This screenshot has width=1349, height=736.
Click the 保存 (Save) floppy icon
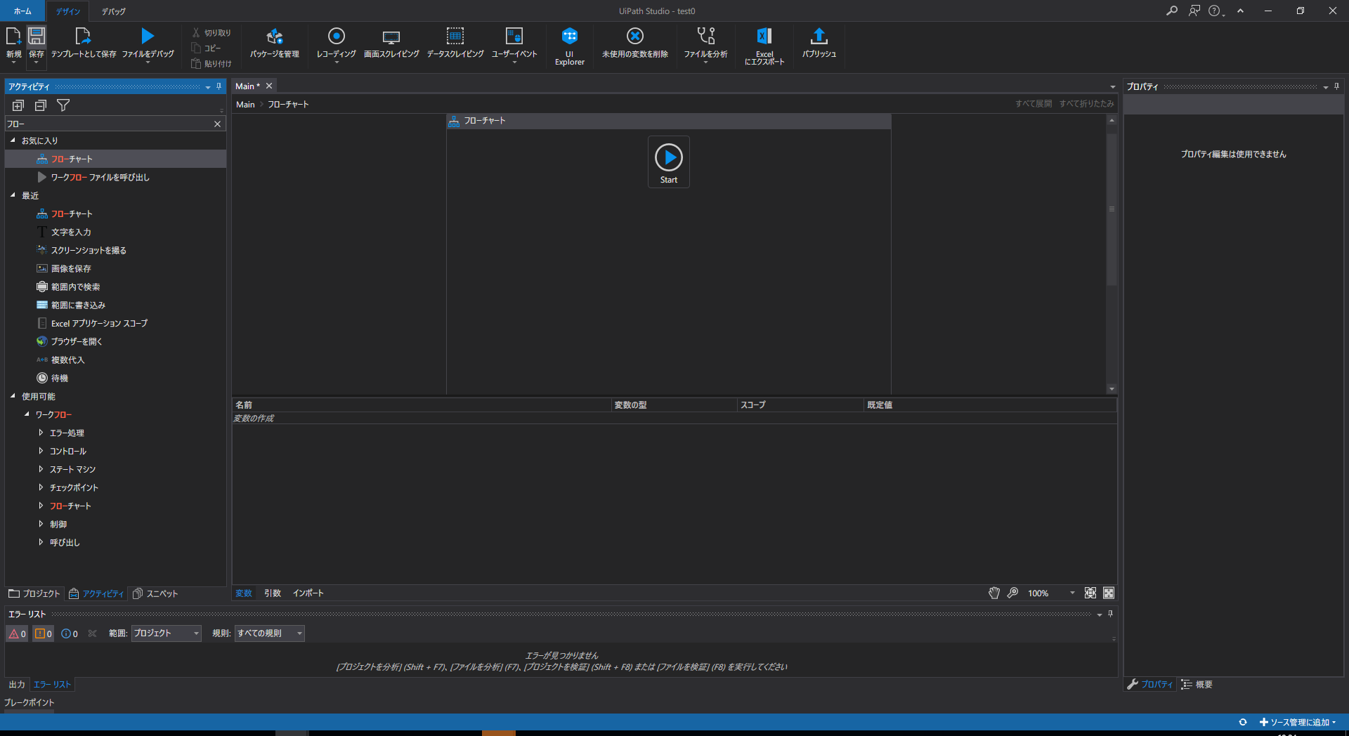[x=37, y=36]
